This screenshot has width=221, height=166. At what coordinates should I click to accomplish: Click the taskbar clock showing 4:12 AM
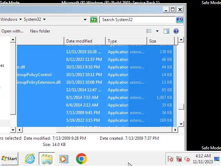tap(203, 159)
